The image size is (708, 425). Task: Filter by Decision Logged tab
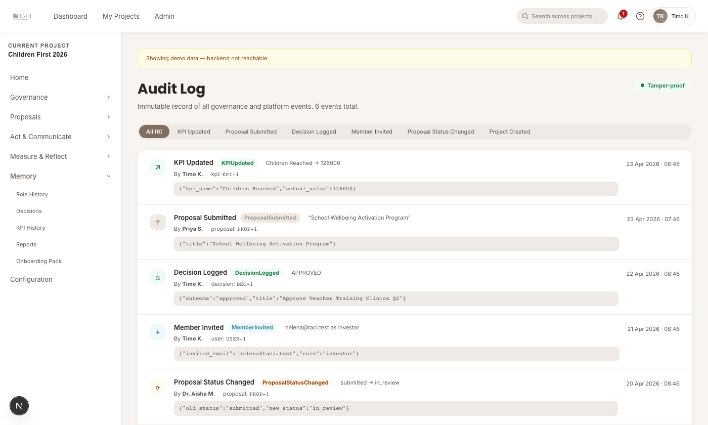coord(314,132)
